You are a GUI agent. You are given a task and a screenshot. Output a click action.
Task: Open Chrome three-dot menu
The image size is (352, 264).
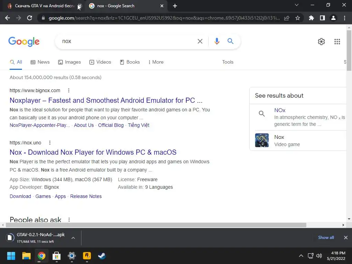(x=344, y=18)
